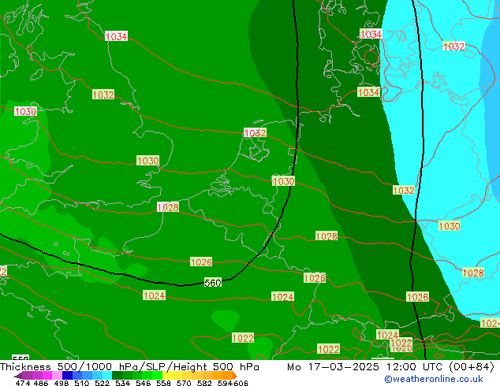The image size is (500, 386).
Task: Click the forecast offset text '(00+84)'
Action: [472, 367]
